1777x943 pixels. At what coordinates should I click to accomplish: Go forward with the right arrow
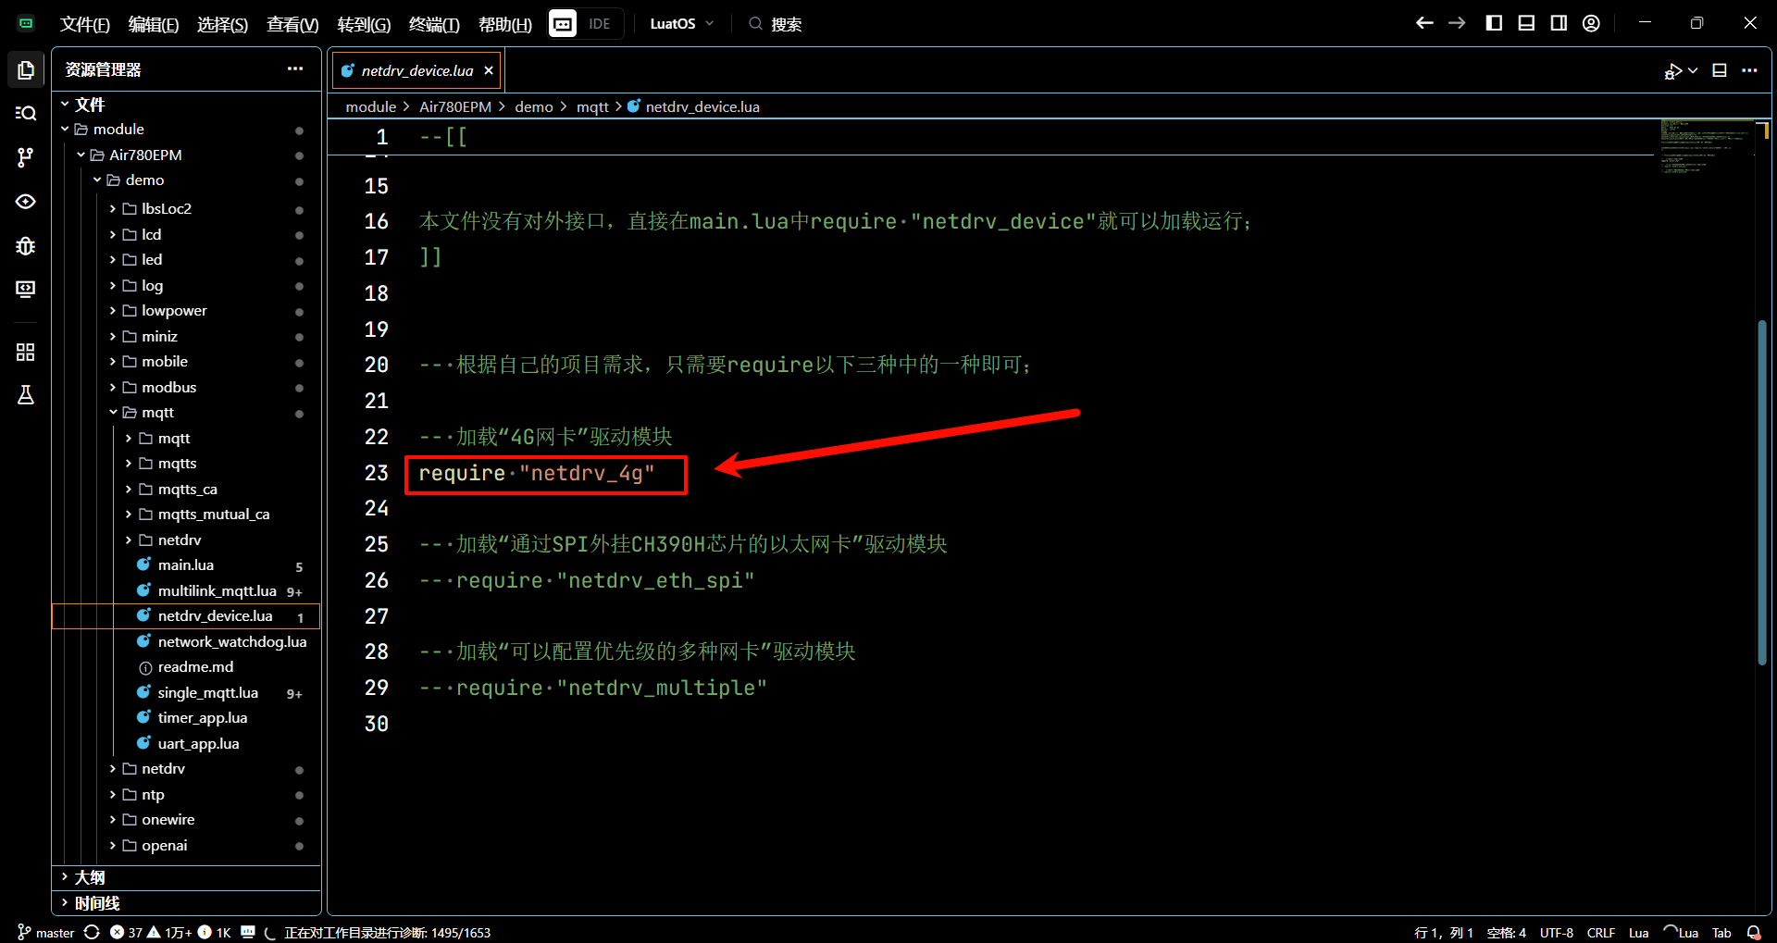(x=1457, y=23)
